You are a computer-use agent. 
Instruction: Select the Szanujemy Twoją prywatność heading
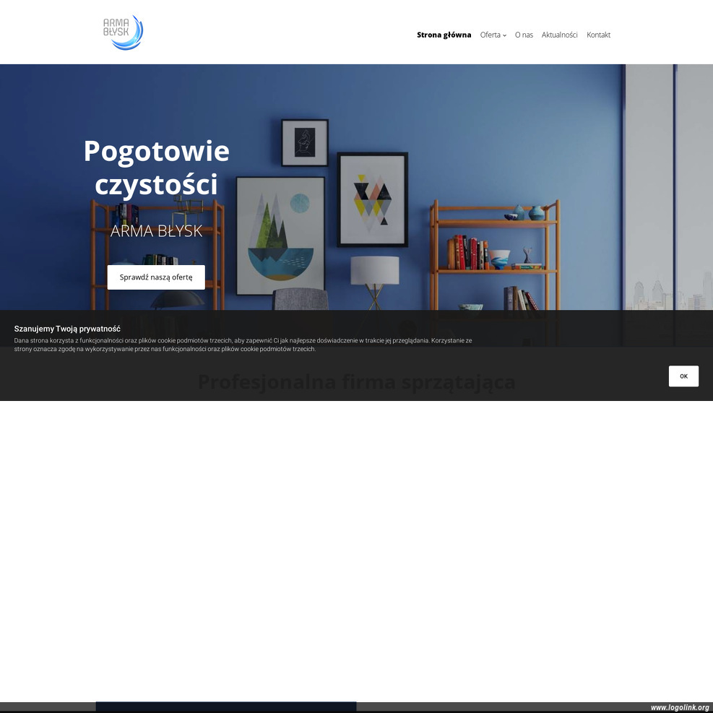(67, 329)
